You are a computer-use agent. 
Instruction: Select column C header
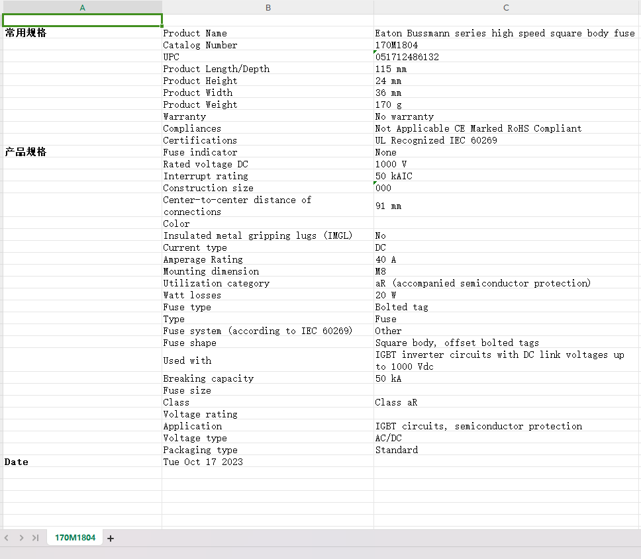pyautogui.click(x=506, y=7)
